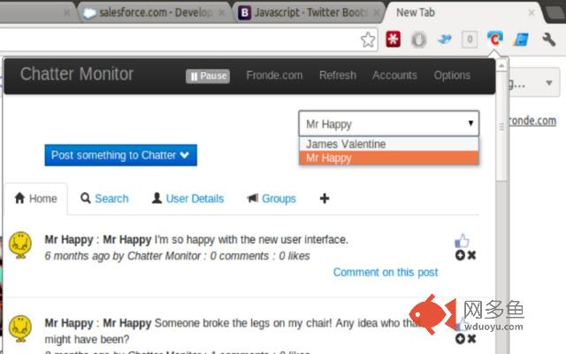Open the ronde.com link behind popup

[532, 120]
